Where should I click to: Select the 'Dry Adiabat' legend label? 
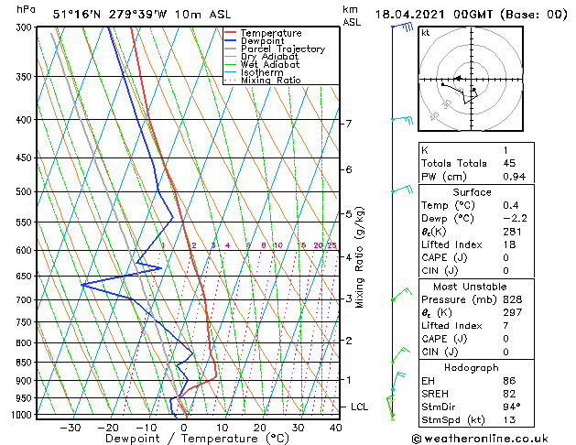click(x=269, y=57)
